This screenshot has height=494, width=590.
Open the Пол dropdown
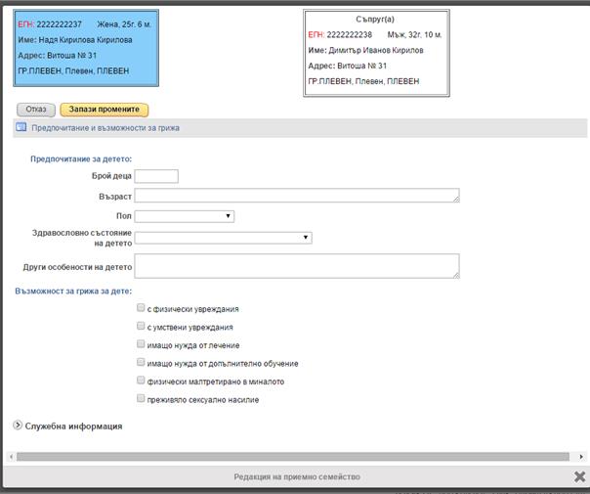pyautogui.click(x=184, y=216)
